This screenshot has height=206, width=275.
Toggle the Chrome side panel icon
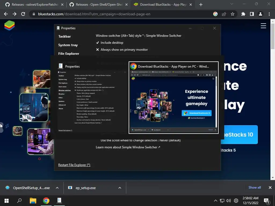[x=252, y=14]
